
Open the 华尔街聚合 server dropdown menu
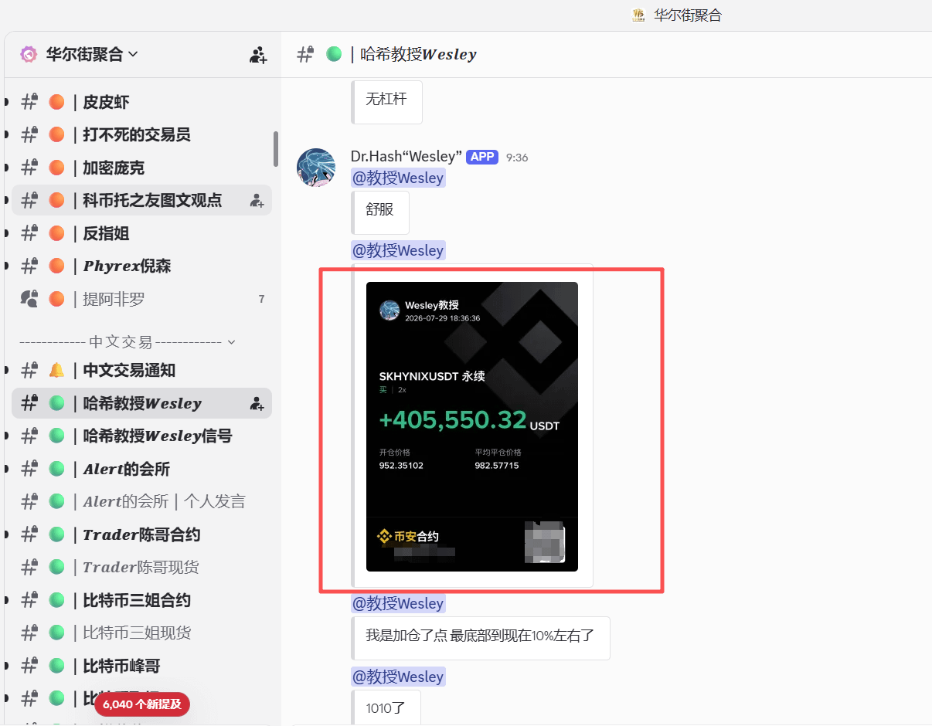[x=93, y=54]
